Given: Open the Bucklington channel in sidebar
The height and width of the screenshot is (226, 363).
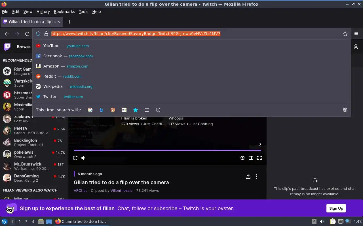Looking at the screenshot, I should tap(34, 142).
